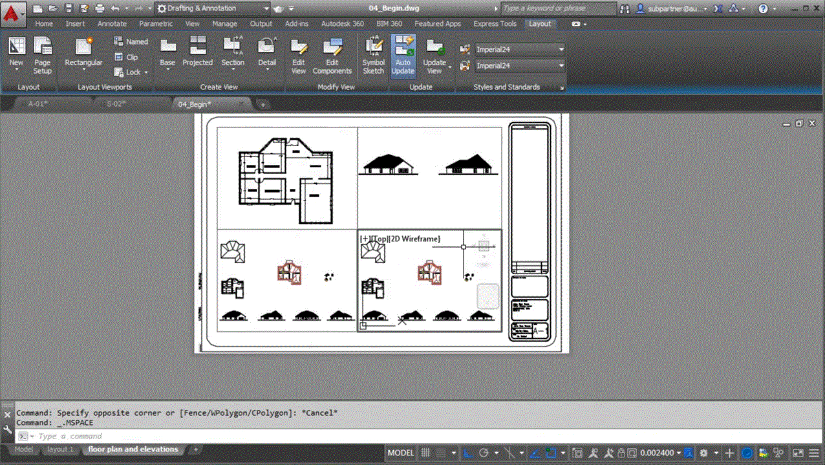
Task: Toggle grid display in status bar
Action: coord(425,453)
